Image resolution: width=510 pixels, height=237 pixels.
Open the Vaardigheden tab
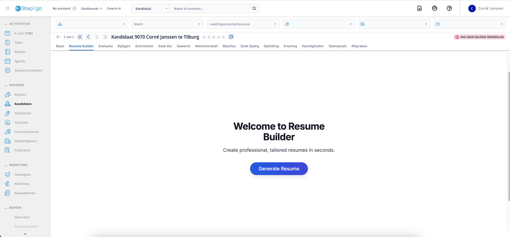coord(312,46)
